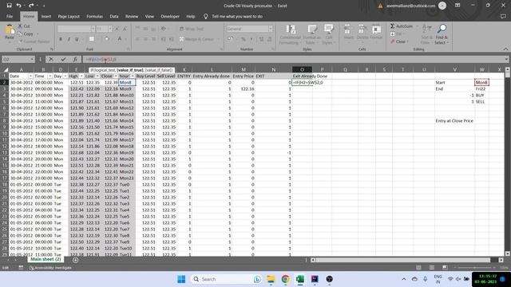Open the Date column filter dropdown
Image resolution: width=511 pixels, height=287 pixels.
tap(30, 77)
